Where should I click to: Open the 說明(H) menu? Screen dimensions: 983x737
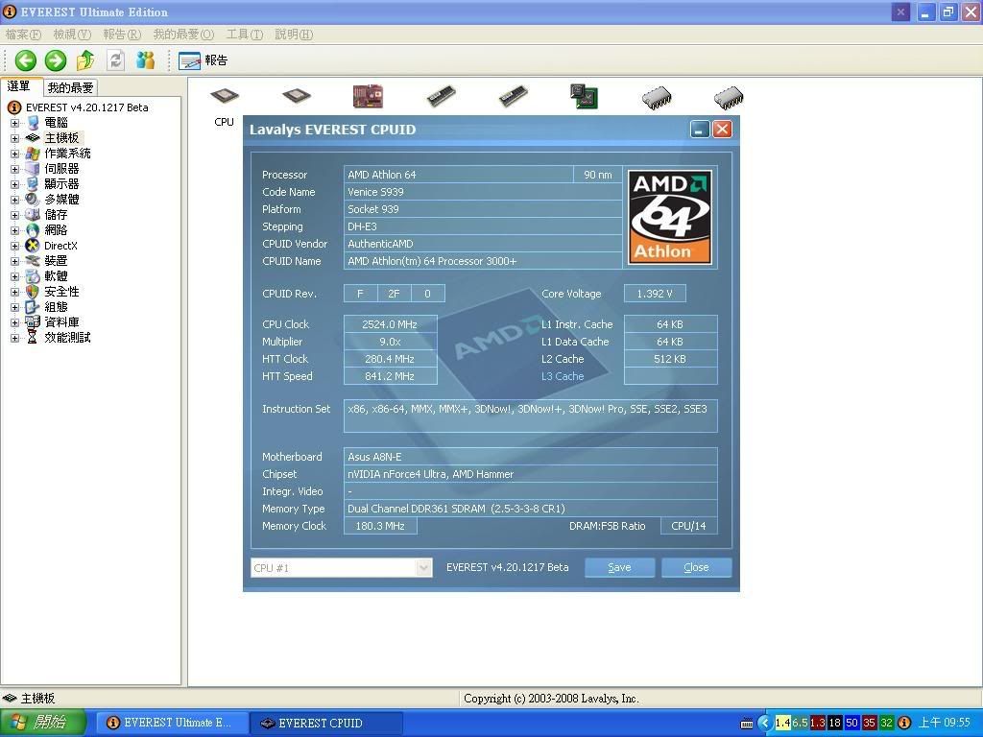(x=294, y=35)
